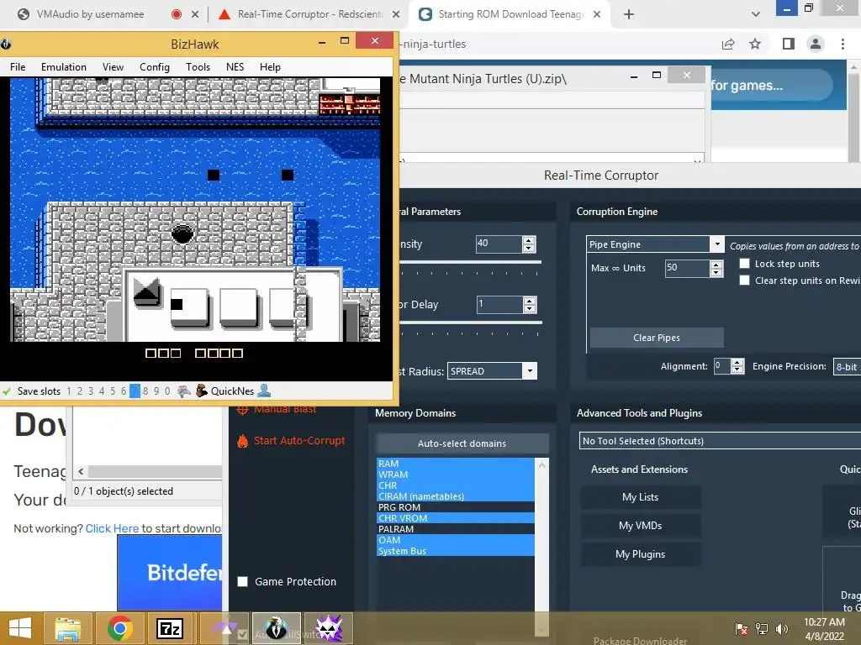Image resolution: width=861 pixels, height=645 pixels.
Task: Select save slot 7 in BizHawk
Action: 135,391
